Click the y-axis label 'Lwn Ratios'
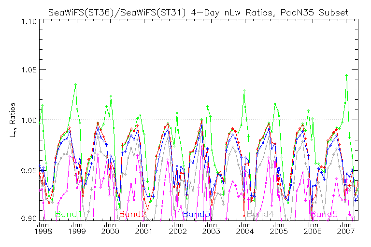371x247 pixels. [12, 120]
